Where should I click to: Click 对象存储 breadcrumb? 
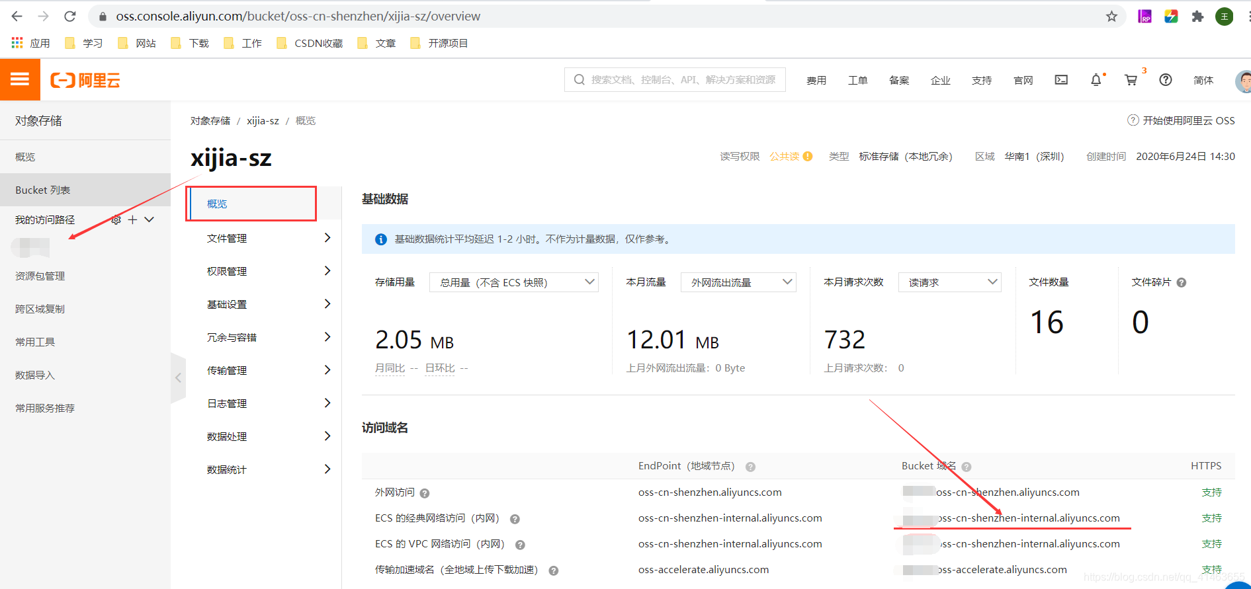(x=210, y=120)
